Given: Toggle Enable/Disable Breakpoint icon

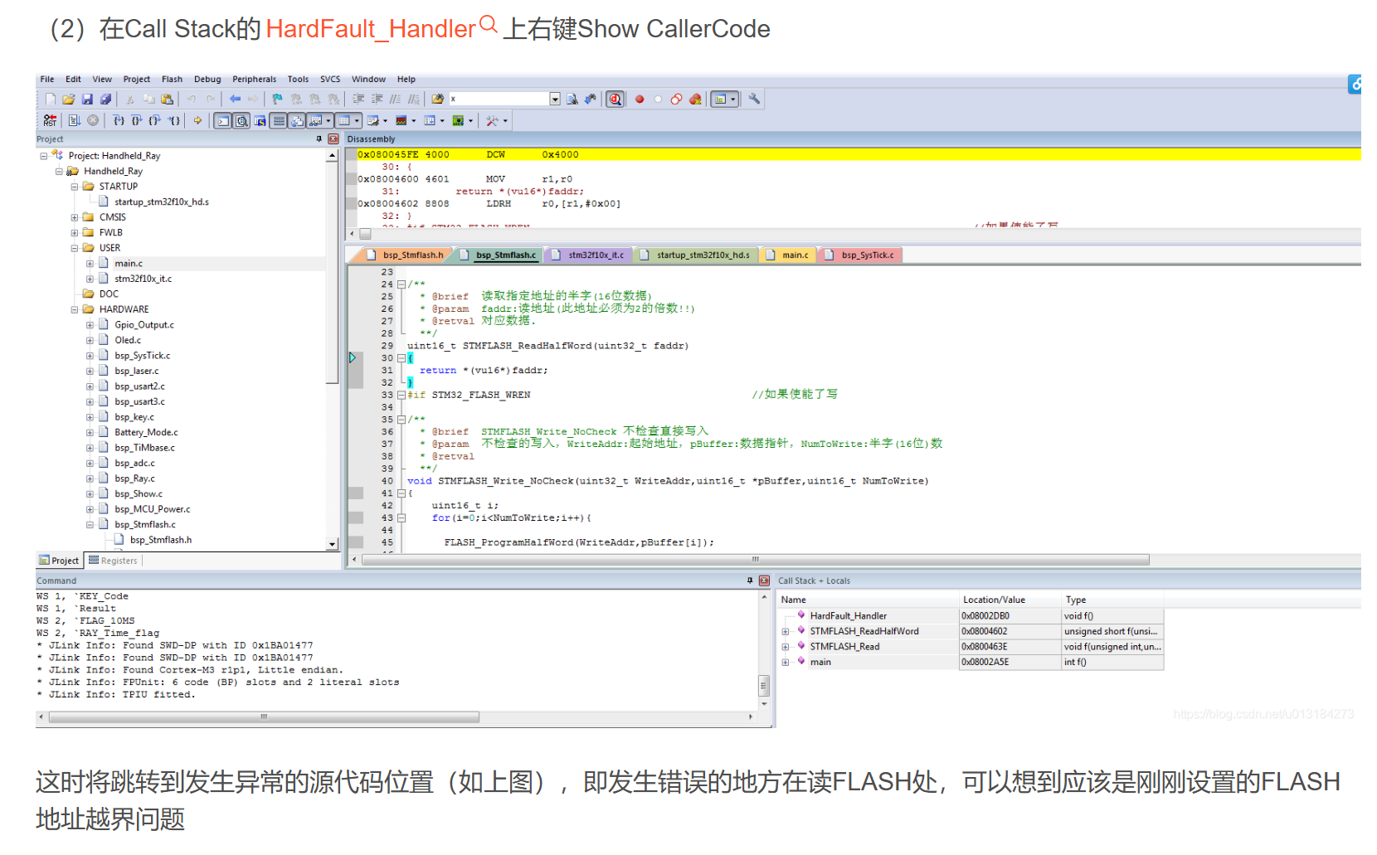Looking at the screenshot, I should coord(656,99).
